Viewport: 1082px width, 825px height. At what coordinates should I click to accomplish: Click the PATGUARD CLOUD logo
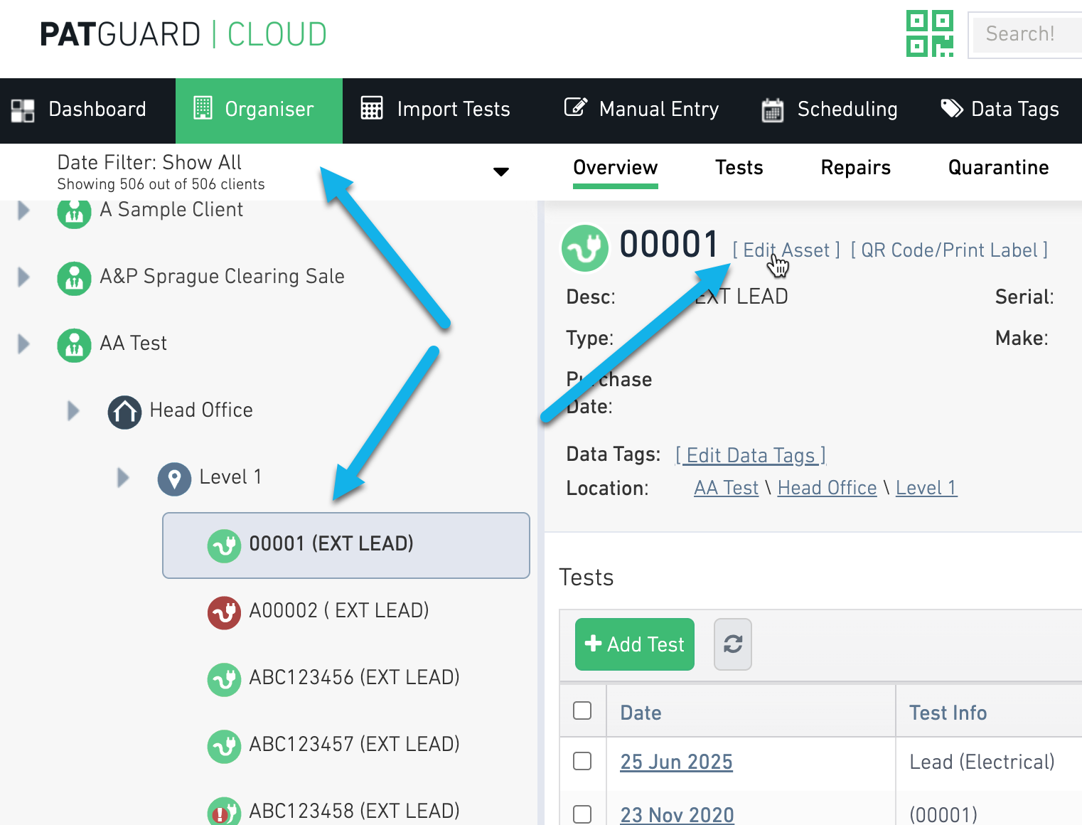183,34
